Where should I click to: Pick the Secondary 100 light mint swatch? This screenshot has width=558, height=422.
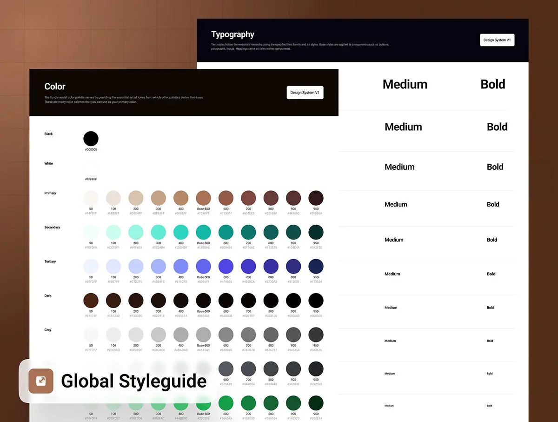(113, 232)
